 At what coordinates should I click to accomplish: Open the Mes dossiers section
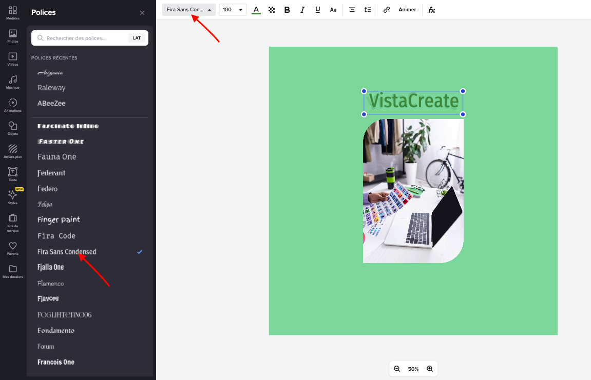click(13, 271)
